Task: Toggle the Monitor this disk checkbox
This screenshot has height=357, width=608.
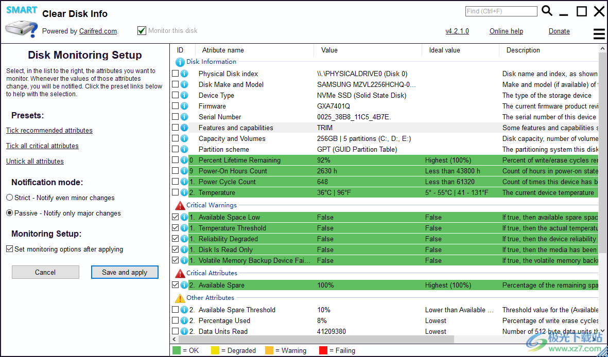Action: click(x=142, y=31)
